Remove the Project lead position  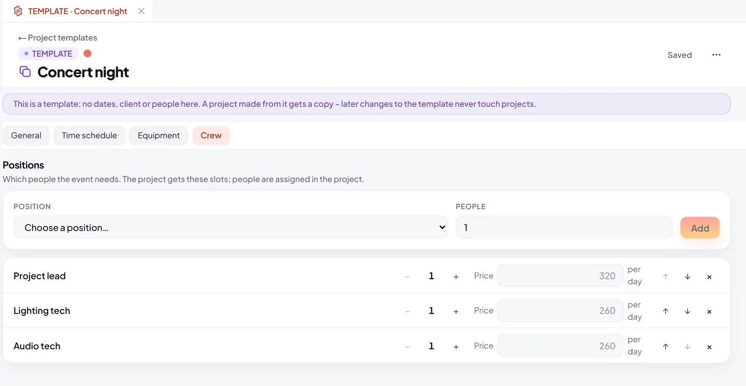tap(709, 277)
